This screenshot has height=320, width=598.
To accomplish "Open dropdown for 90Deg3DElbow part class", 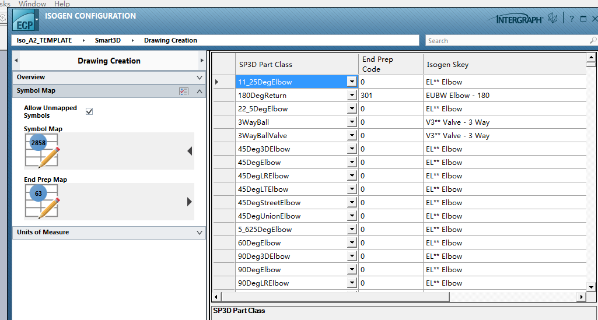I will click(x=352, y=256).
